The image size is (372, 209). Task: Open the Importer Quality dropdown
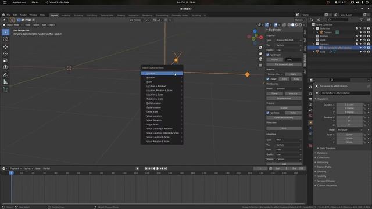[x=288, y=50]
